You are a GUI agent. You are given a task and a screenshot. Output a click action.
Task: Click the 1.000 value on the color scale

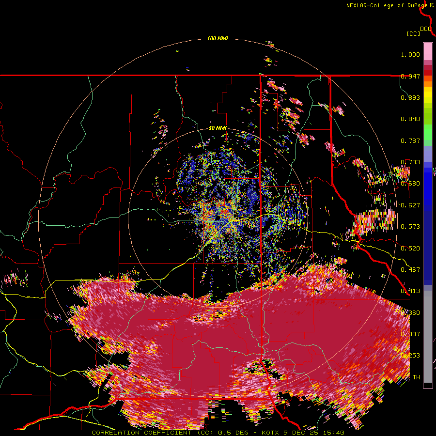[x=410, y=54]
